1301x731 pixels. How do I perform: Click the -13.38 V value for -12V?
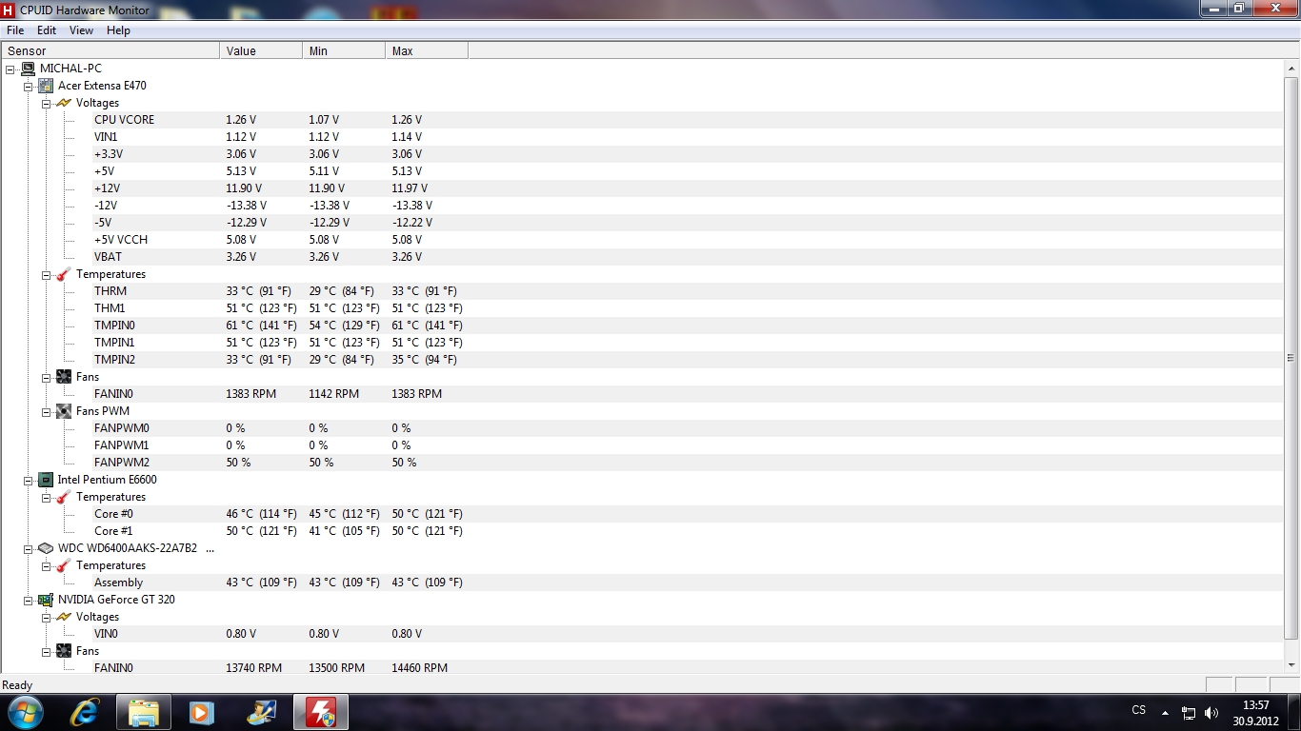(x=246, y=206)
